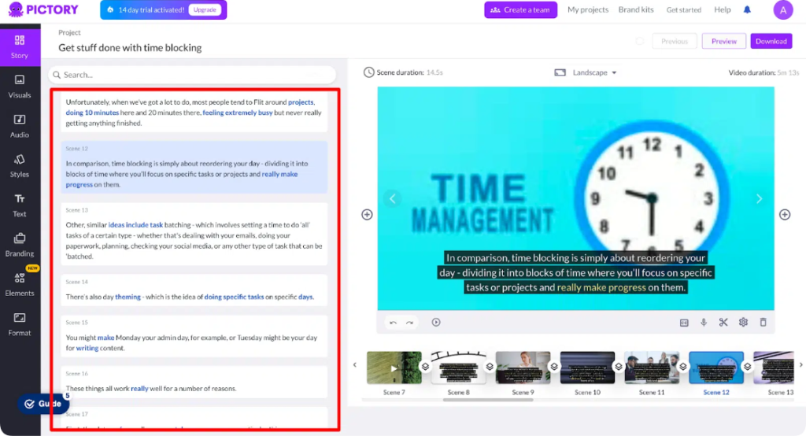Image resolution: width=806 pixels, height=436 pixels.
Task: Click transition layer icon between Scene 8 and 9
Action: click(489, 367)
